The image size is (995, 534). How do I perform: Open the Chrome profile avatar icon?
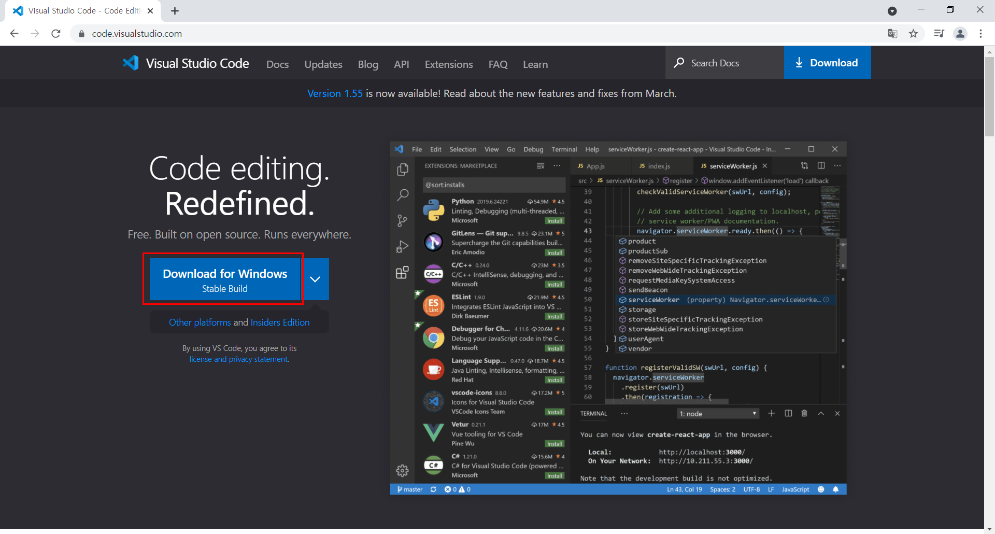pyautogui.click(x=960, y=34)
